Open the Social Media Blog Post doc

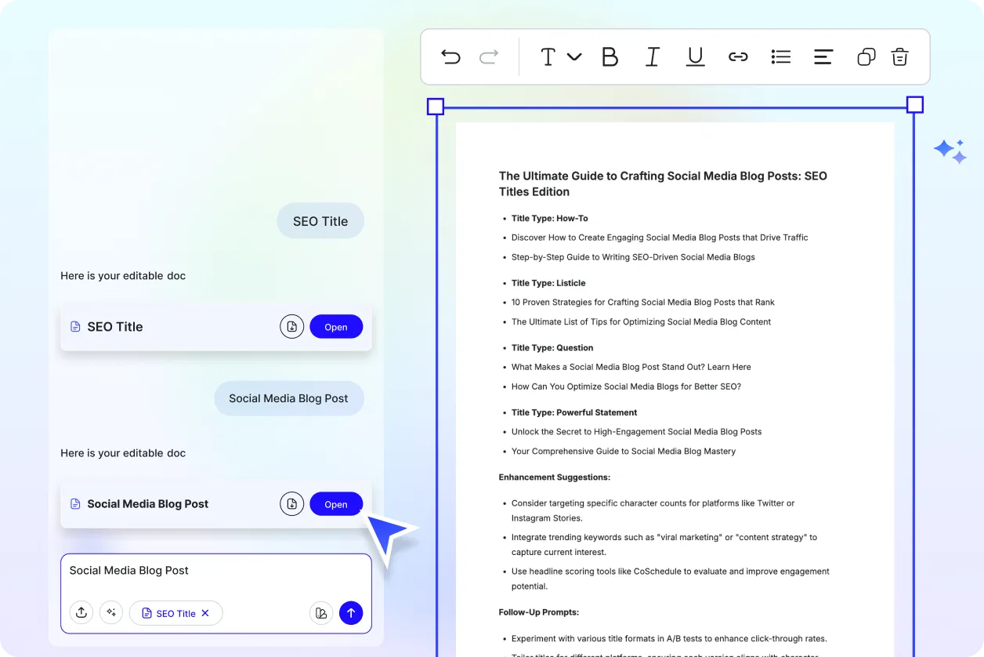tap(336, 503)
